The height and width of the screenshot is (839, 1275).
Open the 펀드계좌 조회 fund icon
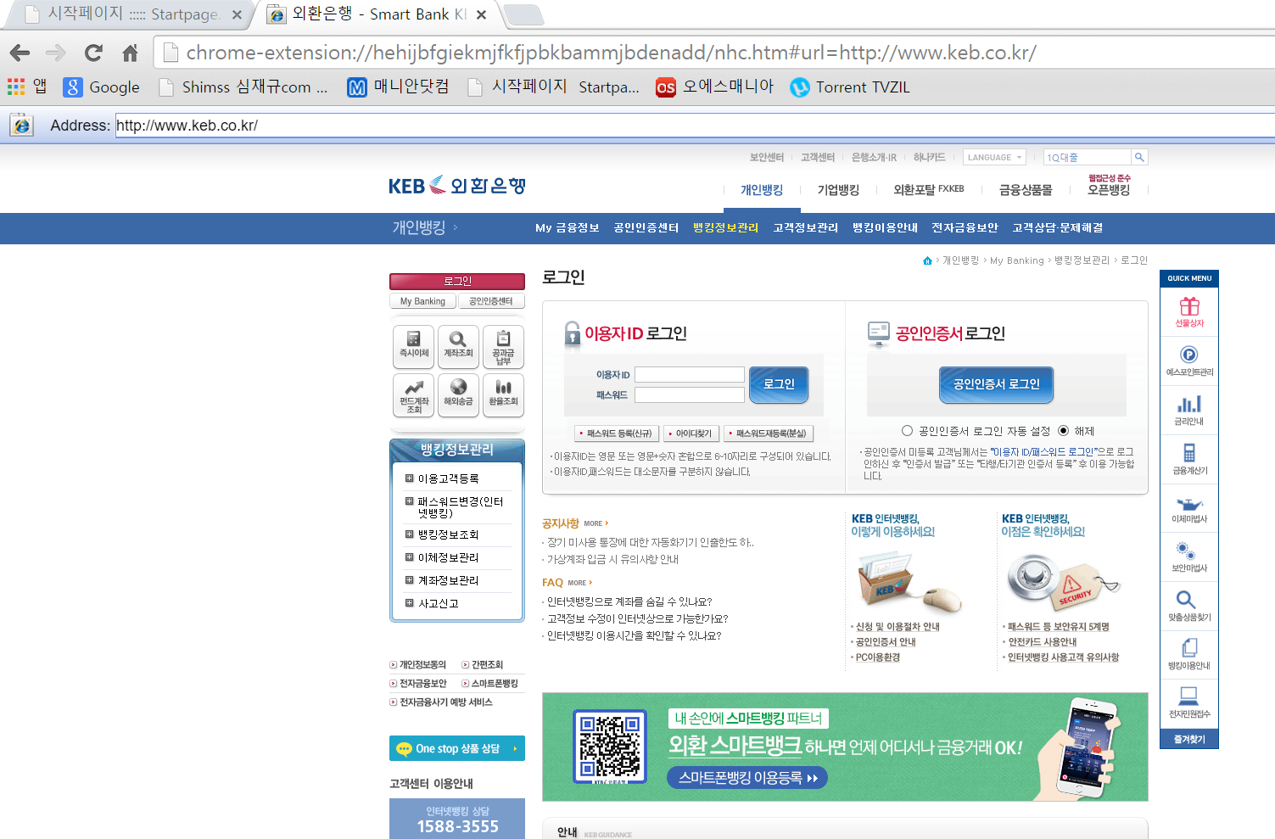point(414,395)
